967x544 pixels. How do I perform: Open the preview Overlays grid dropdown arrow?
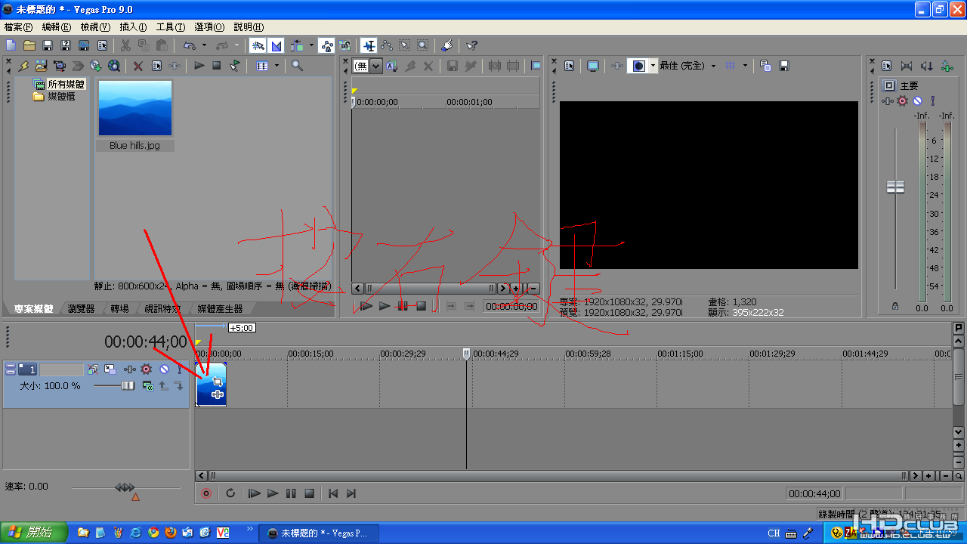(745, 66)
